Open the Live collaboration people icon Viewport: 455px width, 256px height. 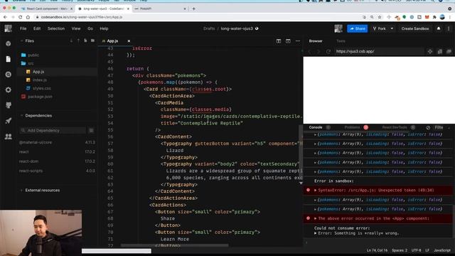click(8, 136)
